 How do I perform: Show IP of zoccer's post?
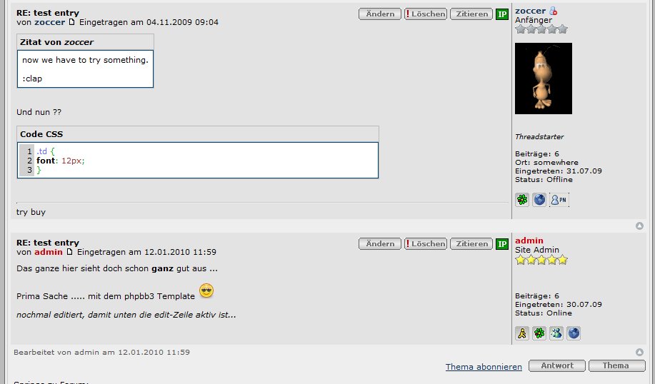click(502, 14)
